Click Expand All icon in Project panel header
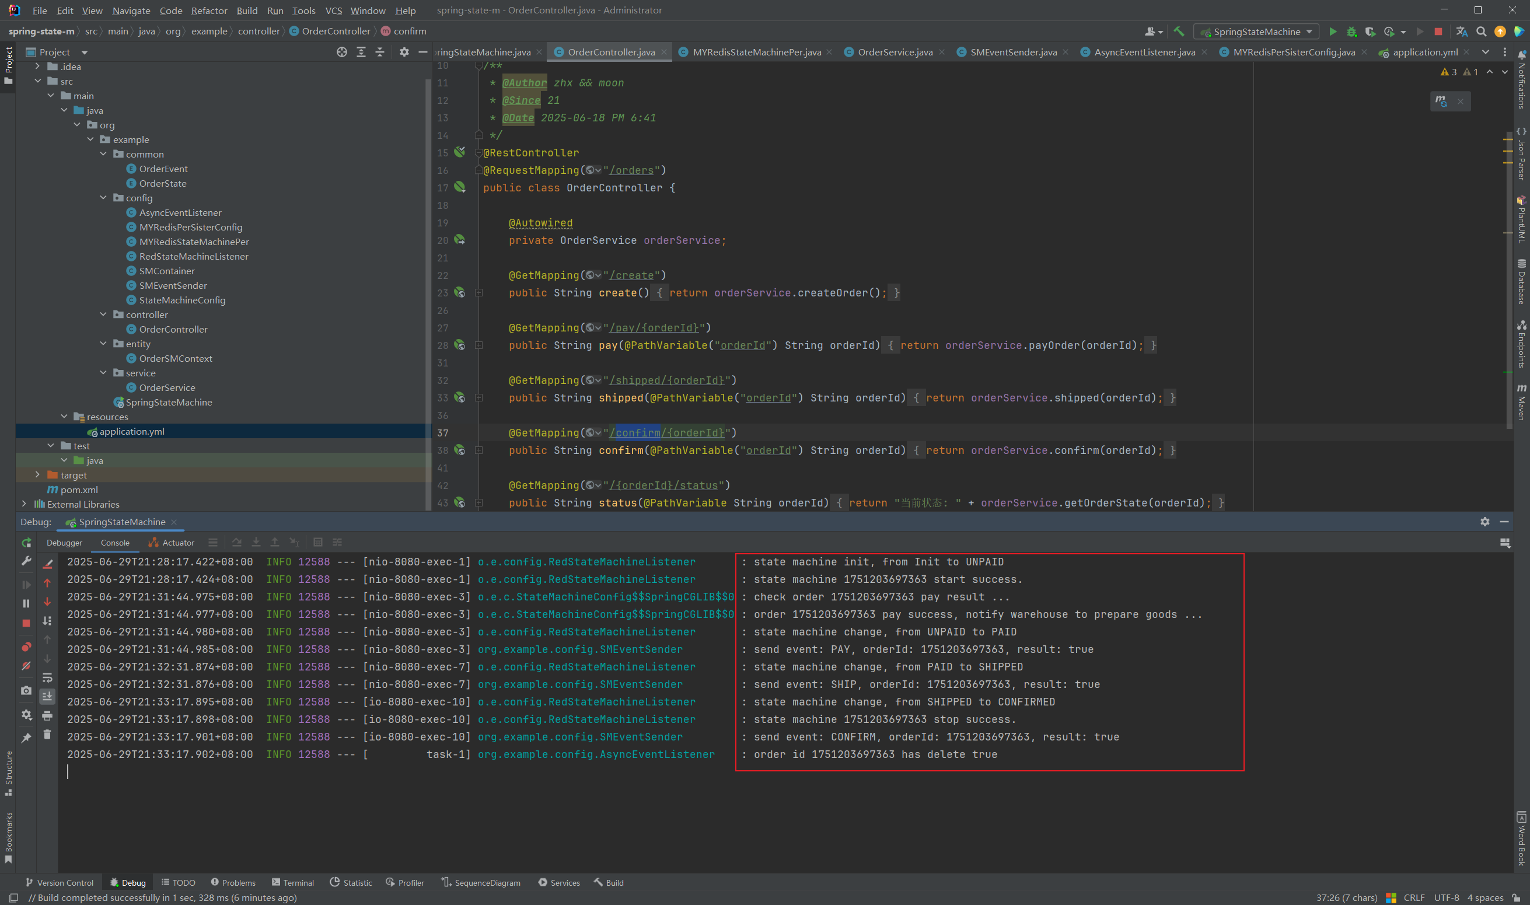Viewport: 1530px width, 905px height. coord(361,53)
